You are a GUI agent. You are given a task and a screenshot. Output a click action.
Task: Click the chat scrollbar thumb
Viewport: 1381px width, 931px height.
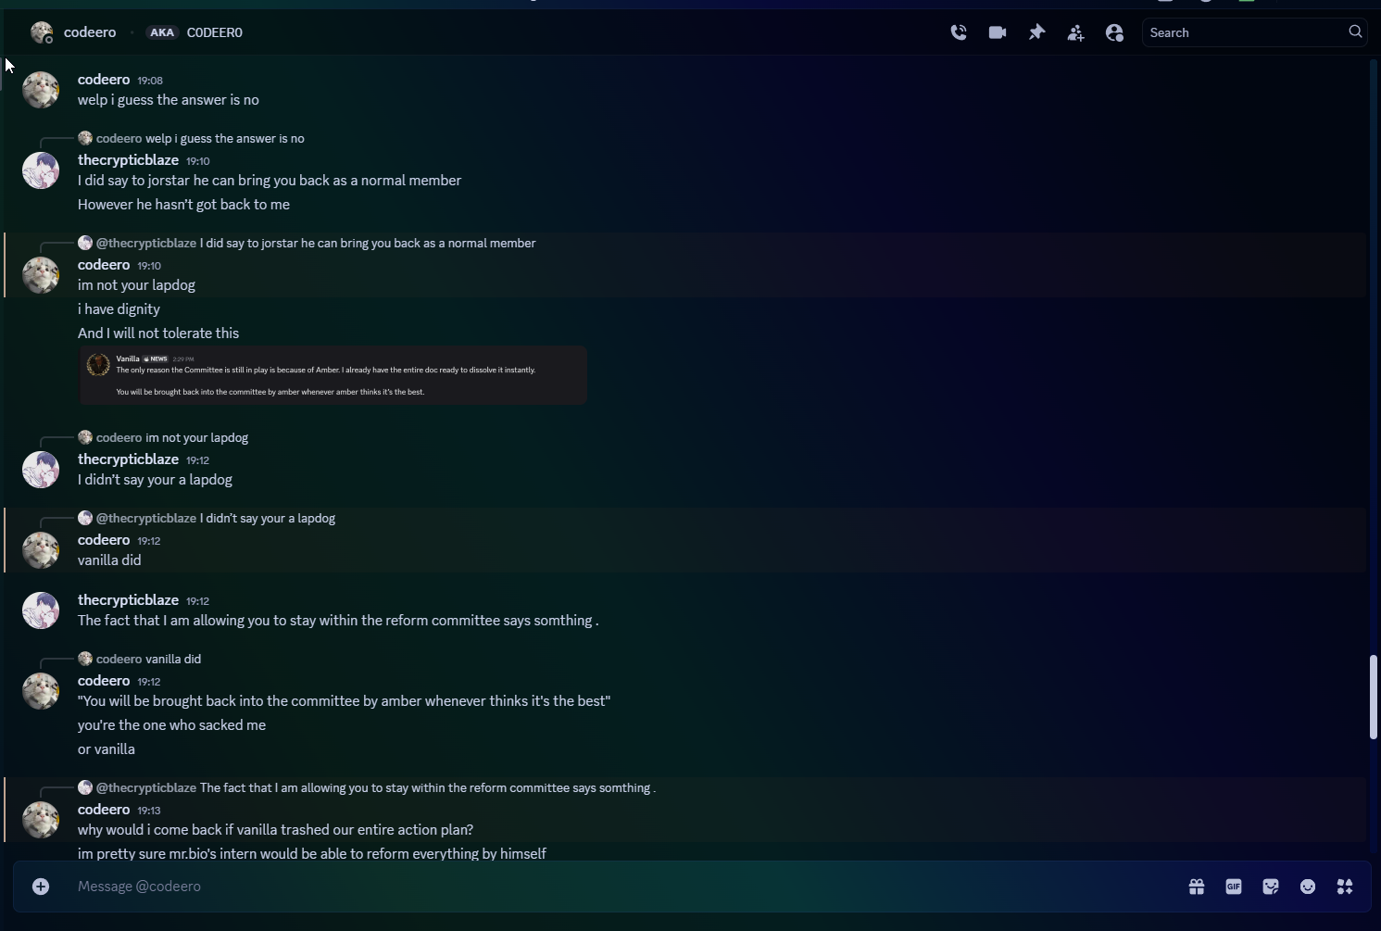pyautogui.click(x=1374, y=697)
